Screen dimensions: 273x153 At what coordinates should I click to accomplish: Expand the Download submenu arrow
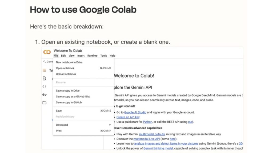pos(110,125)
